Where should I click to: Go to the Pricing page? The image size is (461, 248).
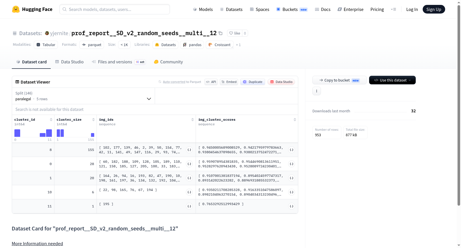coord(377,9)
